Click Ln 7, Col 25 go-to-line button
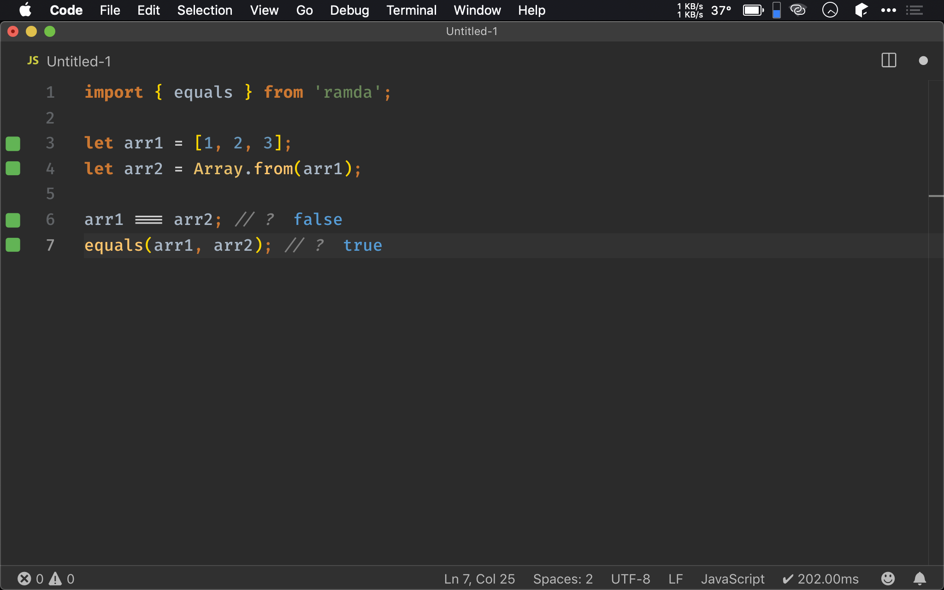The image size is (944, 590). click(479, 579)
